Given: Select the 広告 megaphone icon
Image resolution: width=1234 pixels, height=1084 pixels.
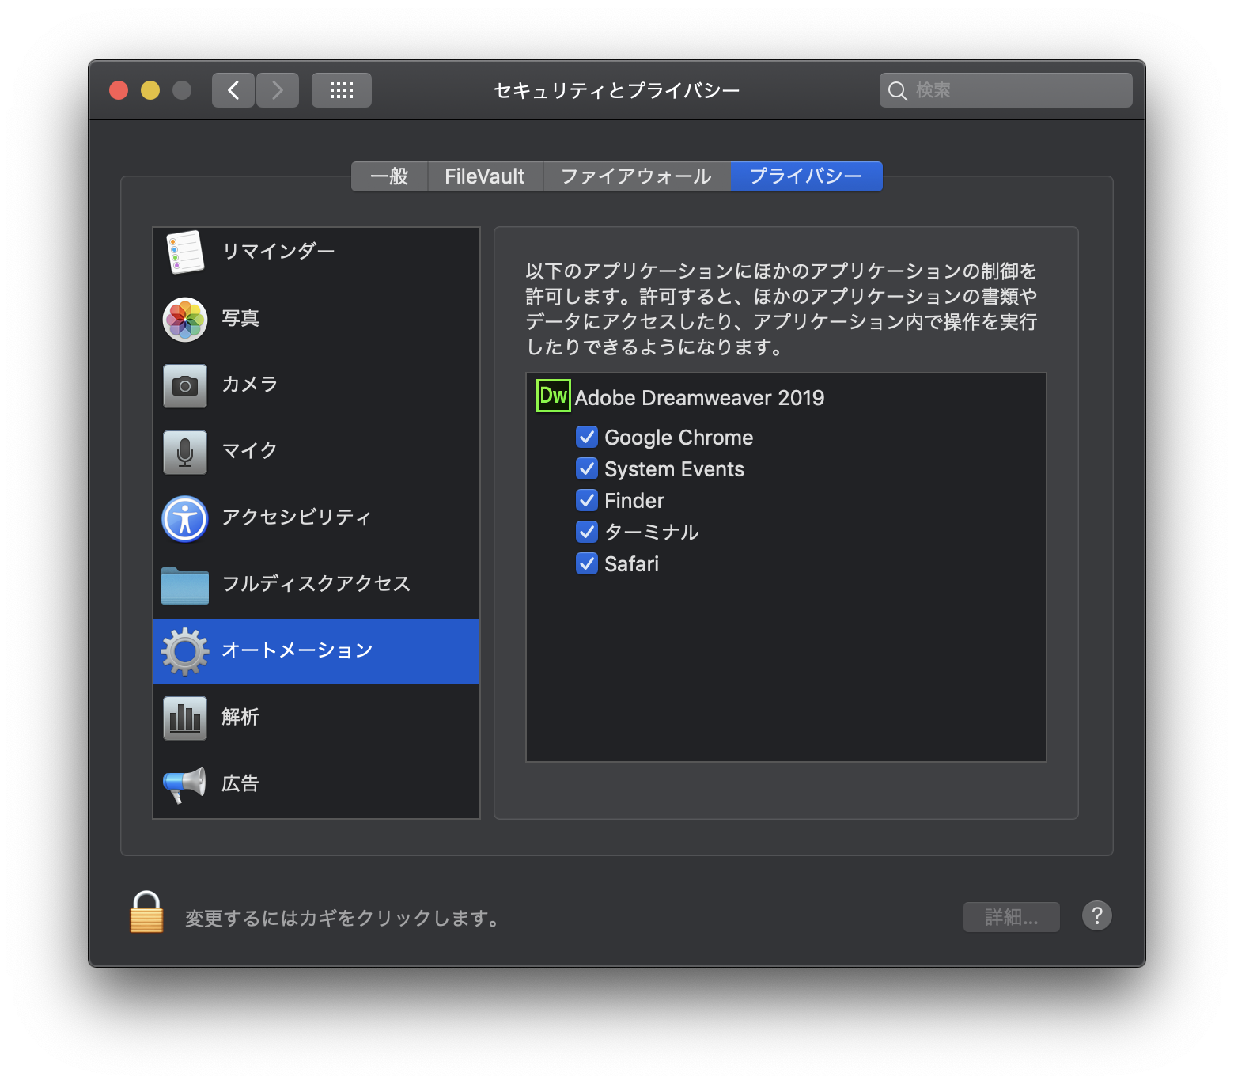Looking at the screenshot, I should click(x=185, y=784).
